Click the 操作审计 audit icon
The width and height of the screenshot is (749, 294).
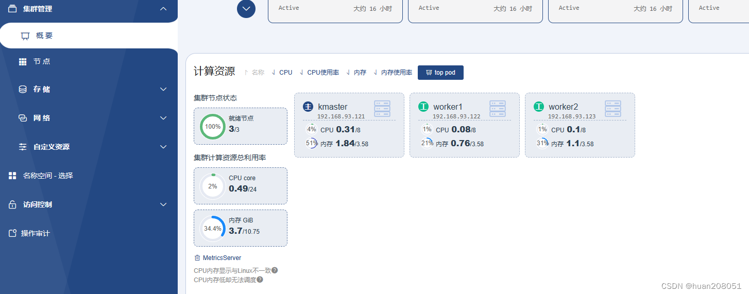pyautogui.click(x=12, y=233)
